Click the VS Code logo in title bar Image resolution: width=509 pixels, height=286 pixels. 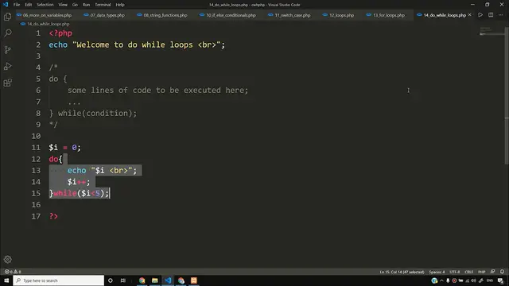[6, 5]
